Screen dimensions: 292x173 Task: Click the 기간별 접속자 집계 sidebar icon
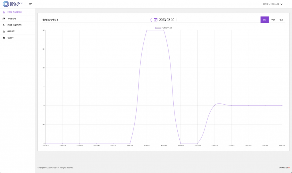click(x=4, y=12)
